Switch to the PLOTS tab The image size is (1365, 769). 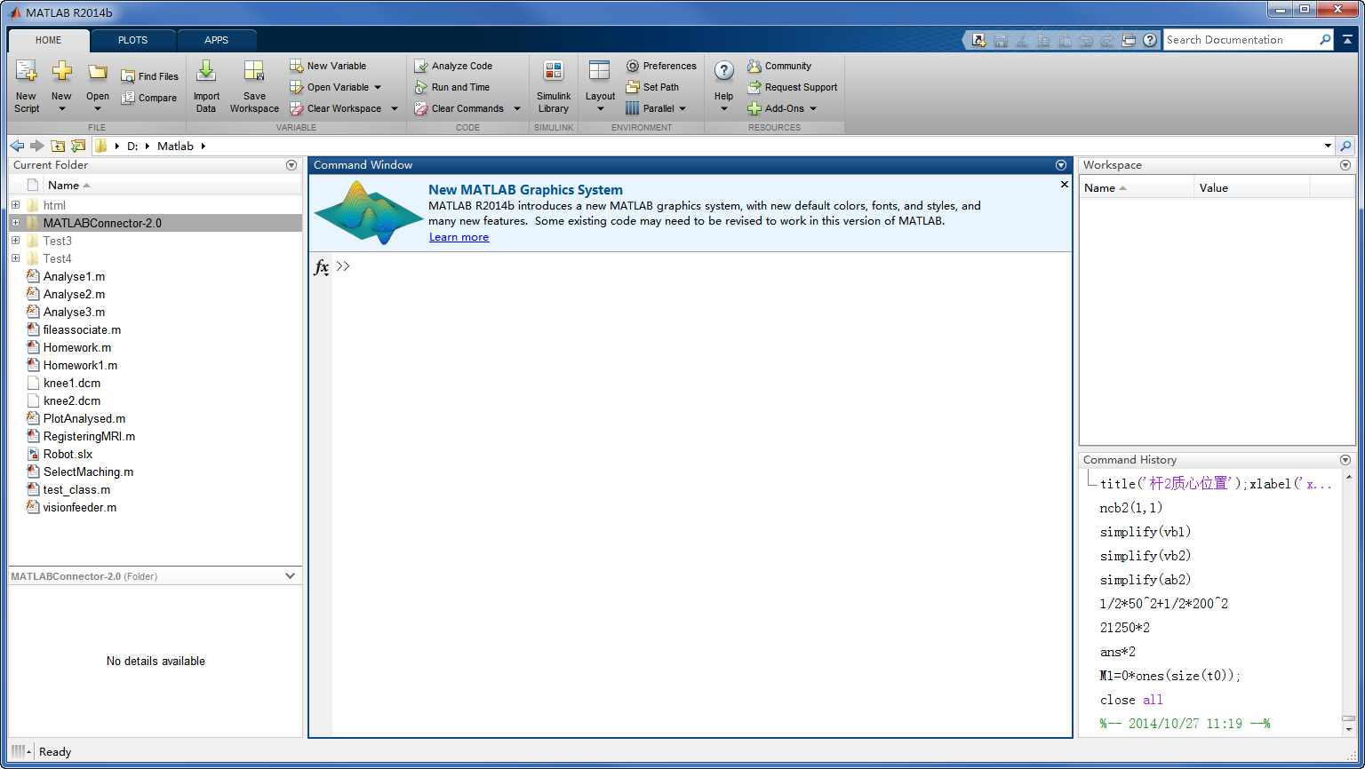tap(133, 40)
